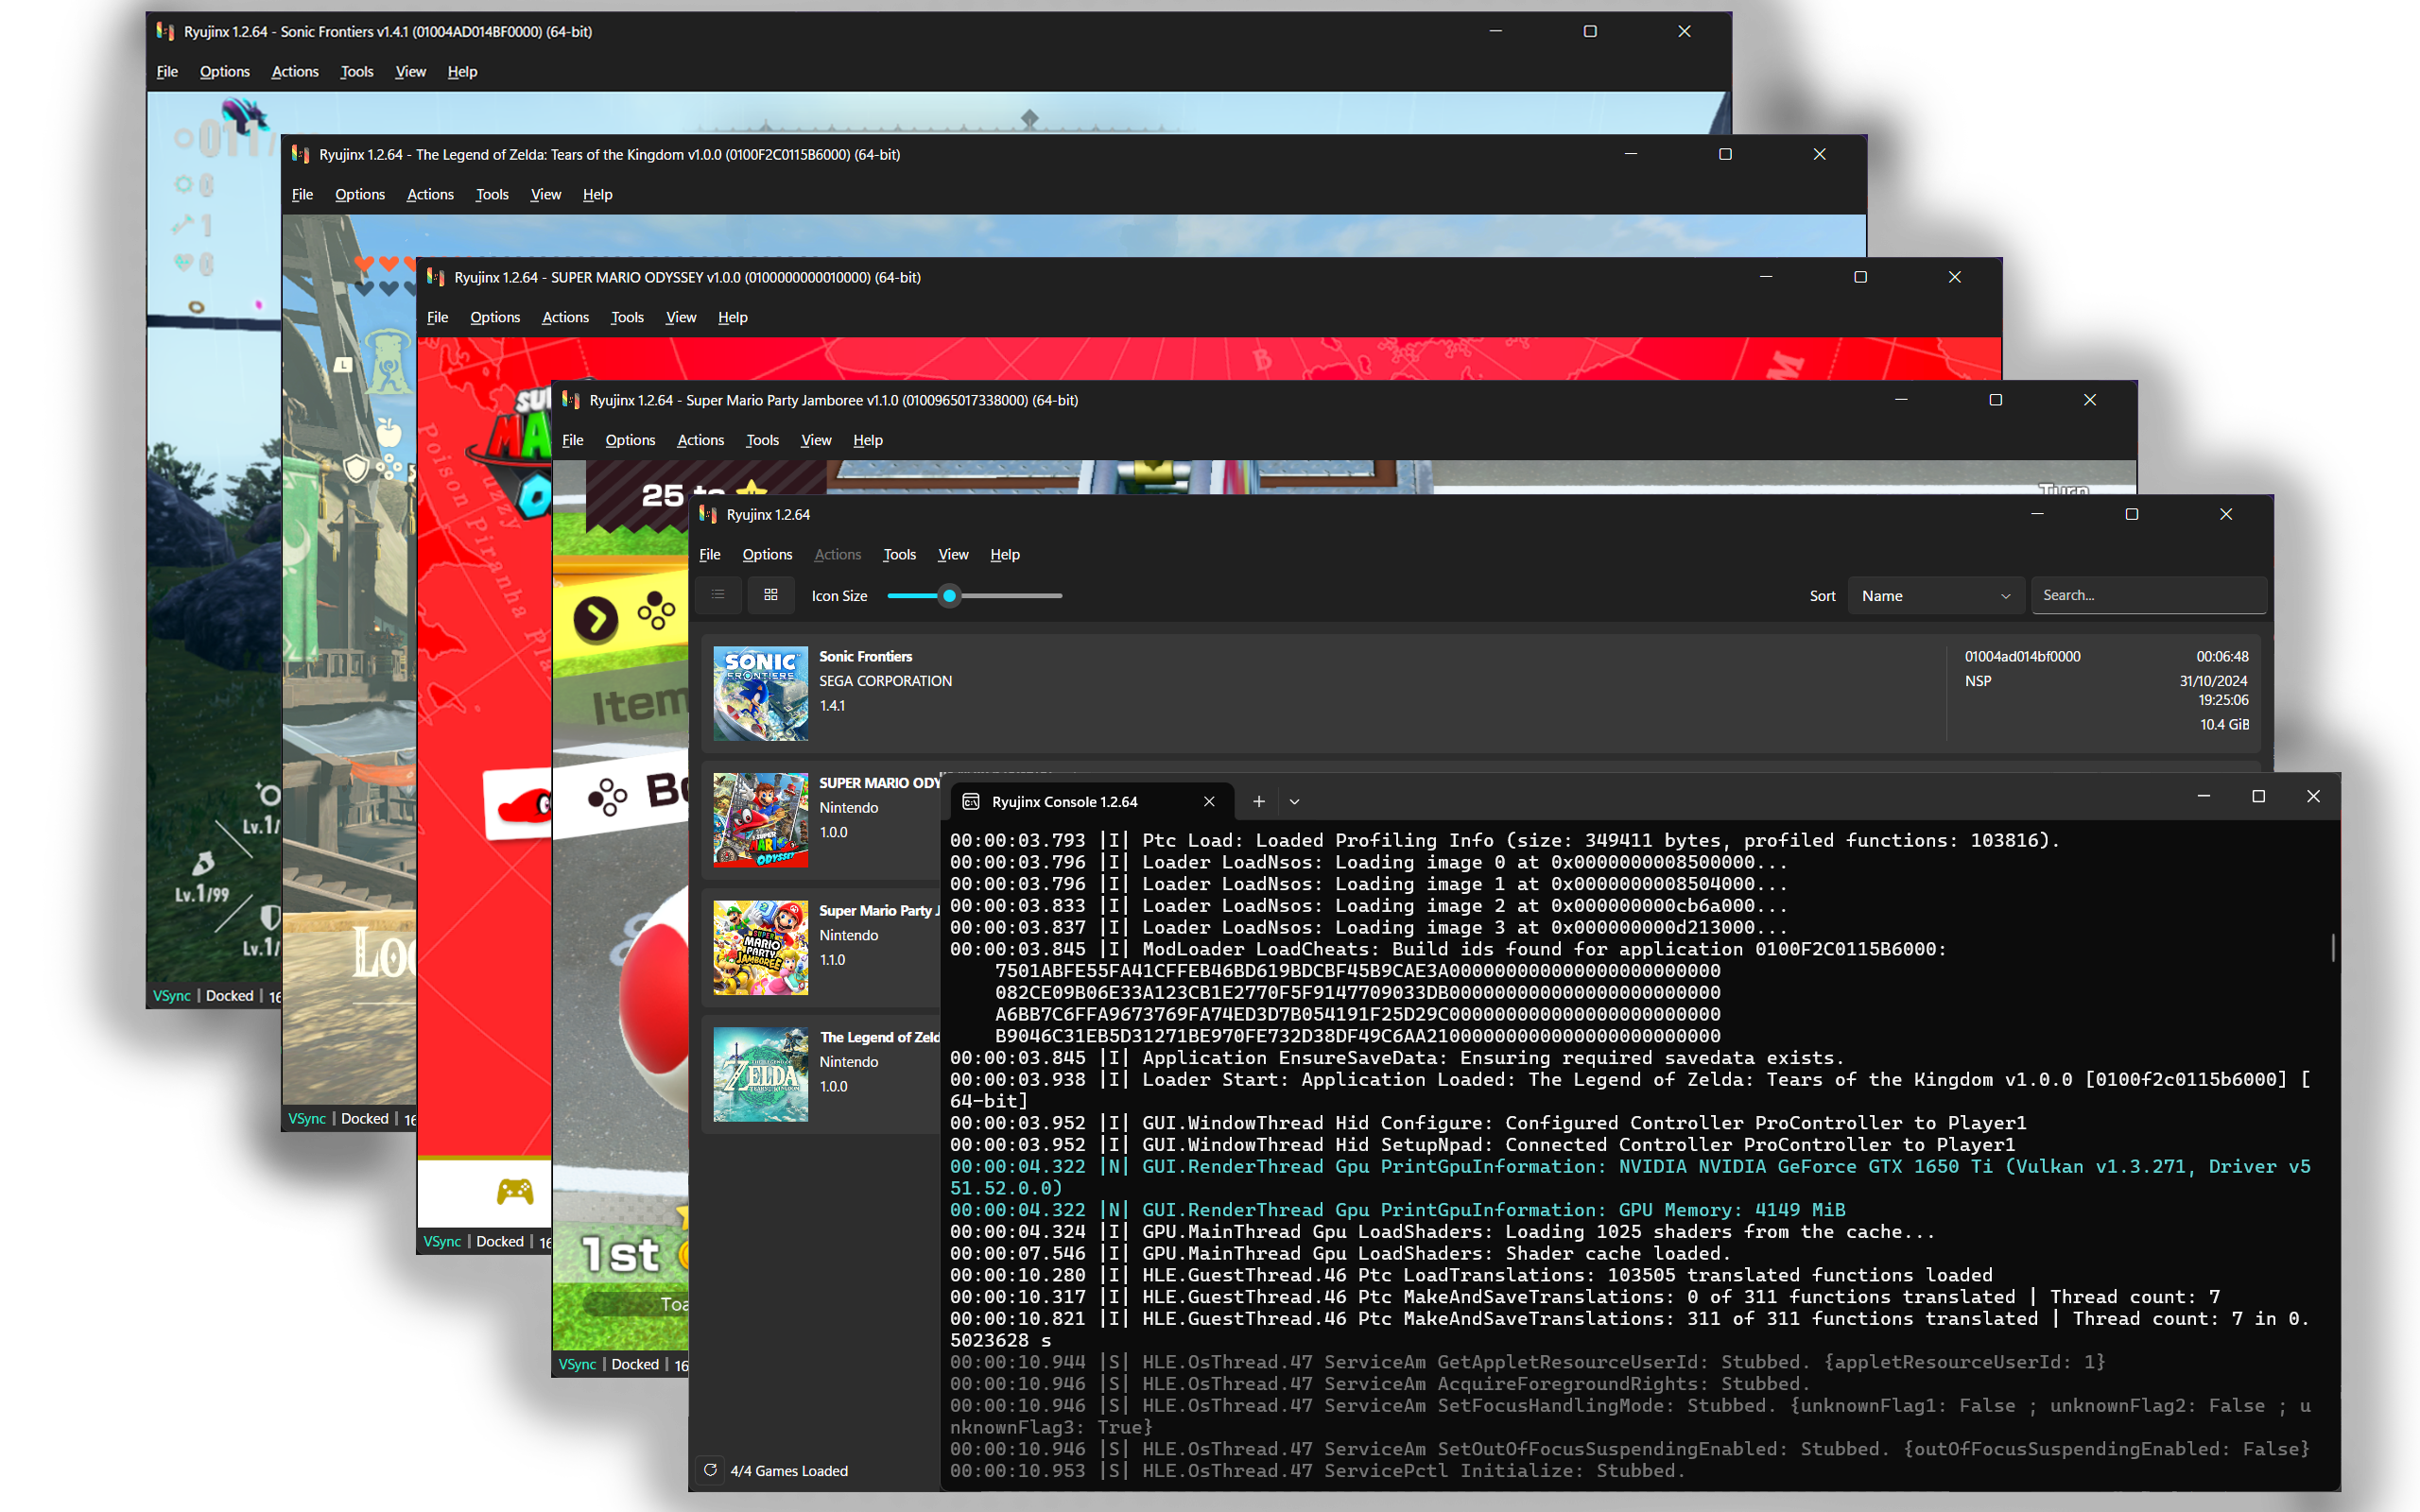Screen dimensions: 2420x1512
Task: Refresh the game list
Action: tap(710, 1470)
